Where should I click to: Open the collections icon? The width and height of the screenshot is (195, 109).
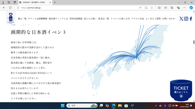tap(172, 8)
